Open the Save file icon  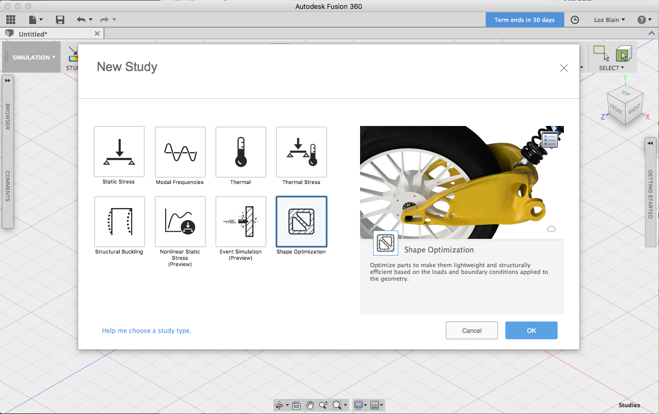pyautogui.click(x=60, y=19)
